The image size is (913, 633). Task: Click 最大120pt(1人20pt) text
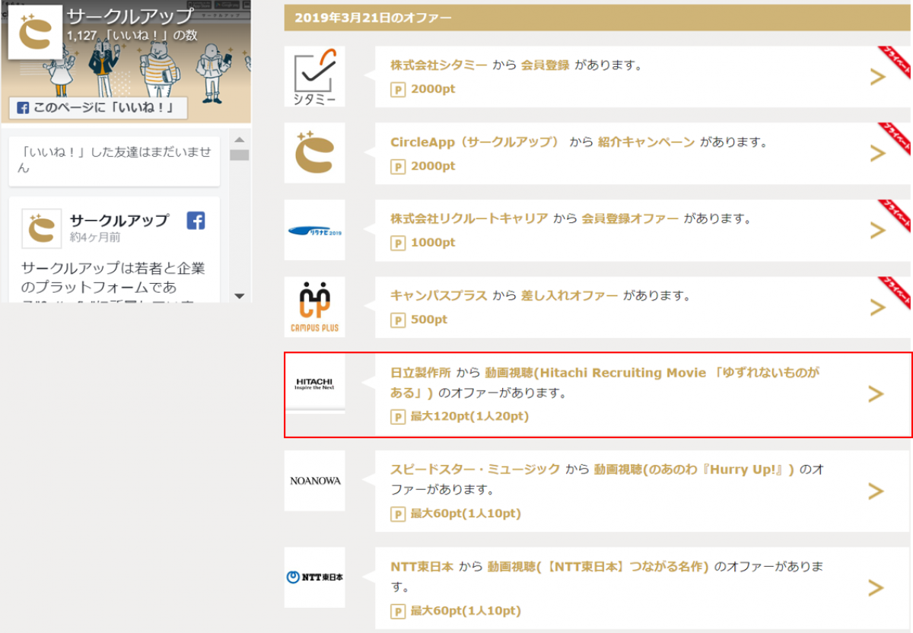[x=469, y=416]
